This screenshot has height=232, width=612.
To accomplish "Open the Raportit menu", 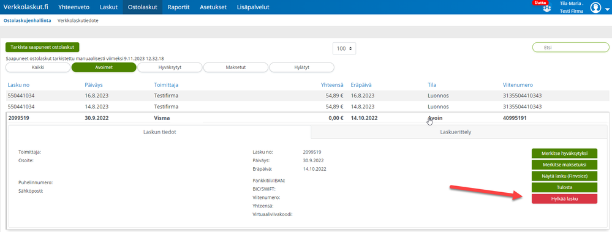I will (178, 7).
